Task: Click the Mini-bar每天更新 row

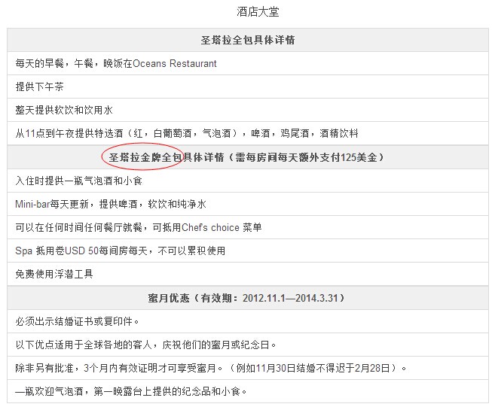Action: click(x=110, y=205)
